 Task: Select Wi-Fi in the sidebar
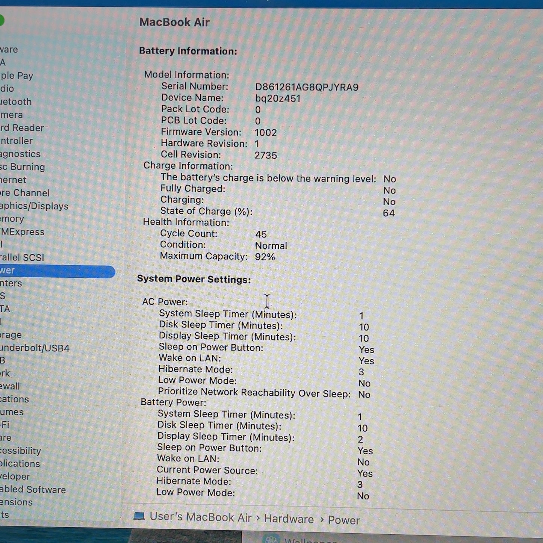[x=5, y=425]
